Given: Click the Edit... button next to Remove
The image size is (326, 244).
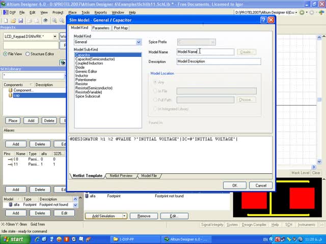Looking at the screenshot, I should tap(174, 216).
